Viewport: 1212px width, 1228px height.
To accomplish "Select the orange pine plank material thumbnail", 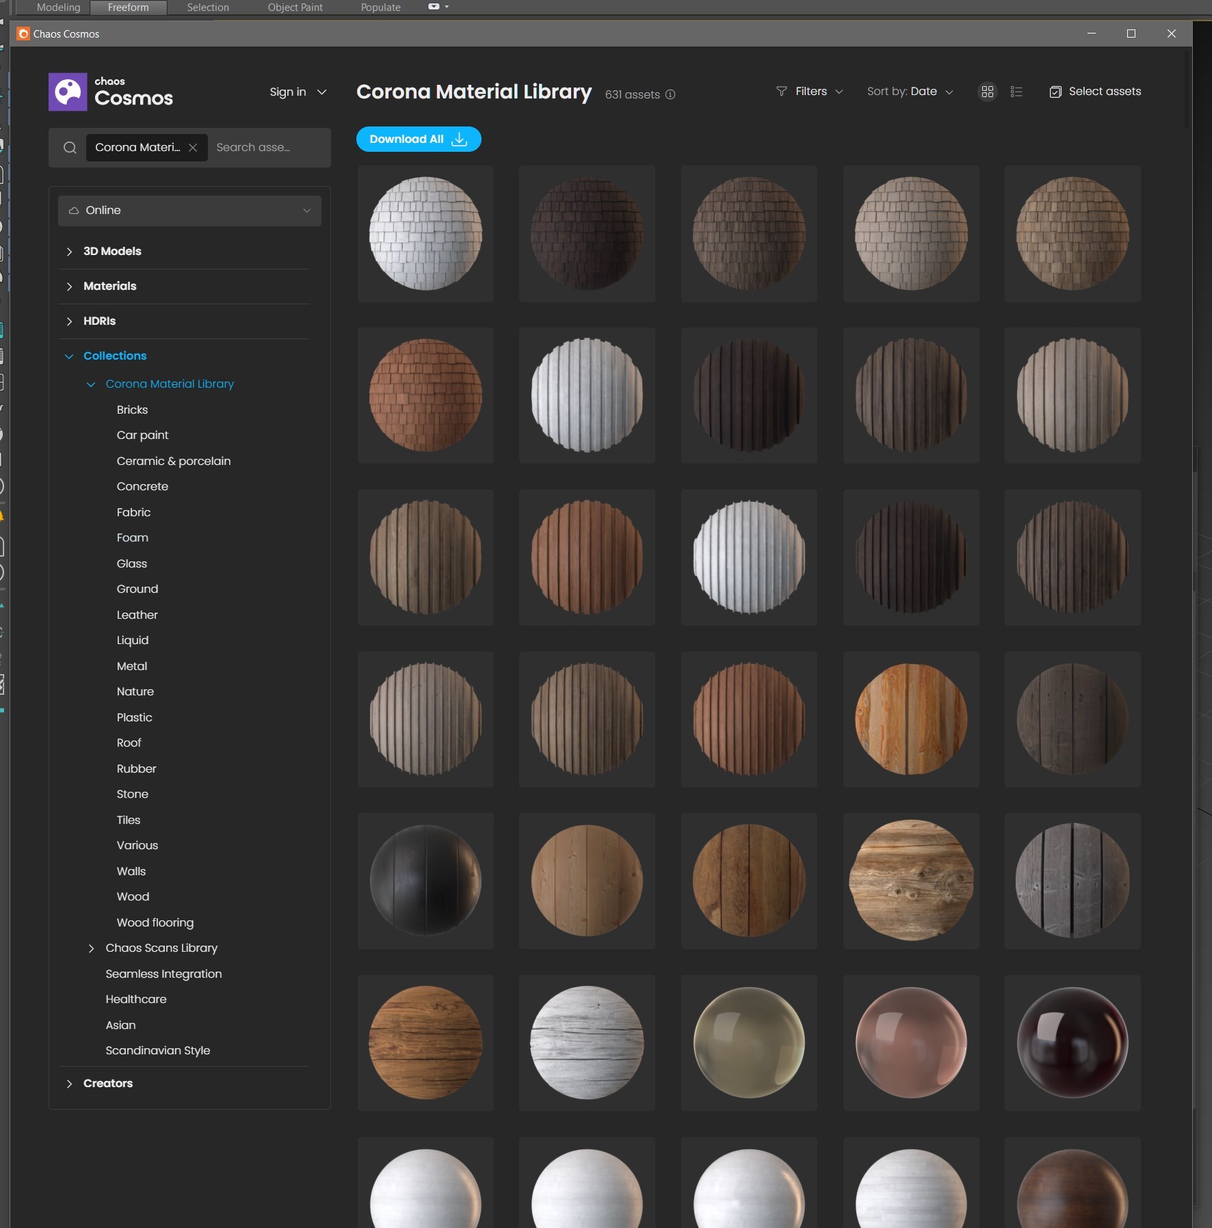I will 911,719.
